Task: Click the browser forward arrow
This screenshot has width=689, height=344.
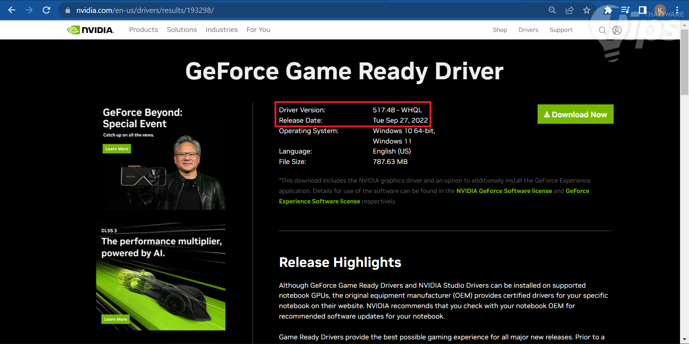Action: click(x=29, y=10)
